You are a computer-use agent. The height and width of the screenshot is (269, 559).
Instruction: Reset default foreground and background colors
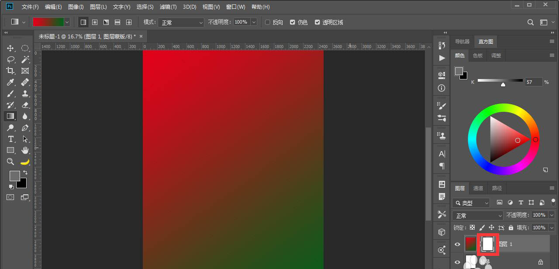(x=11, y=187)
